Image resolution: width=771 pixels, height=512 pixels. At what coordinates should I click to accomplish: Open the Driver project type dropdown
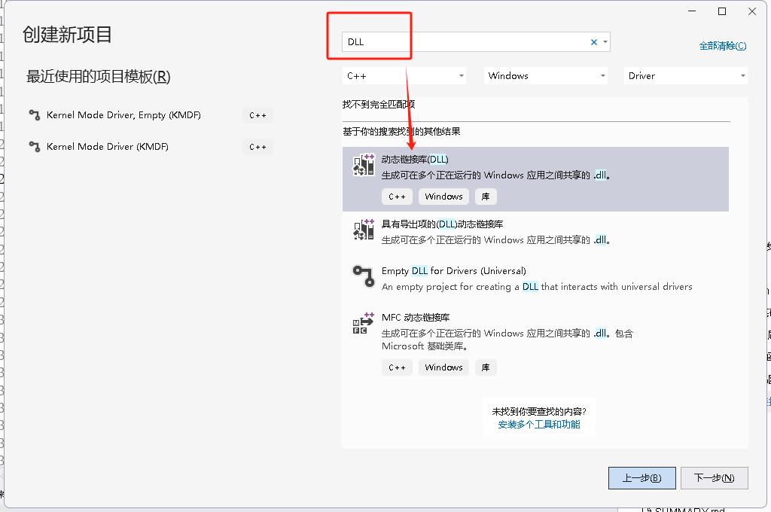pyautogui.click(x=685, y=76)
